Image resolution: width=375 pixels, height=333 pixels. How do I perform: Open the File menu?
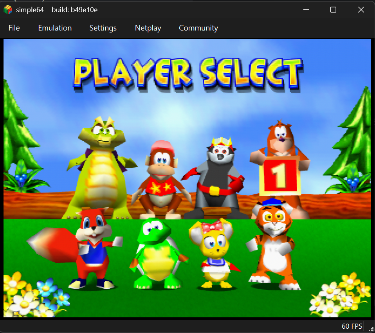pyautogui.click(x=14, y=28)
